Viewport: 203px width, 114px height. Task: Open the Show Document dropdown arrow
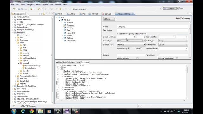pyautogui.click(x=88, y=9)
